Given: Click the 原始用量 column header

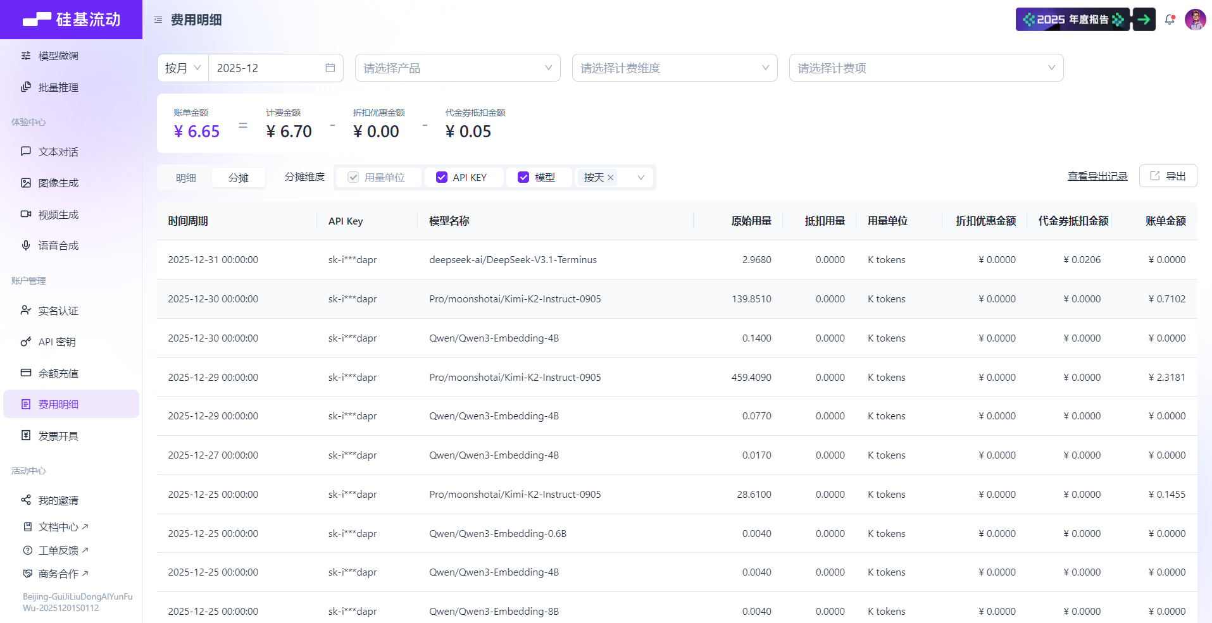Looking at the screenshot, I should pyautogui.click(x=751, y=221).
